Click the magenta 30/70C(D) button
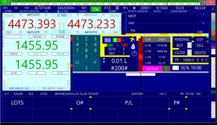The width and height of the screenshot is (217, 125). [x=152, y=69]
